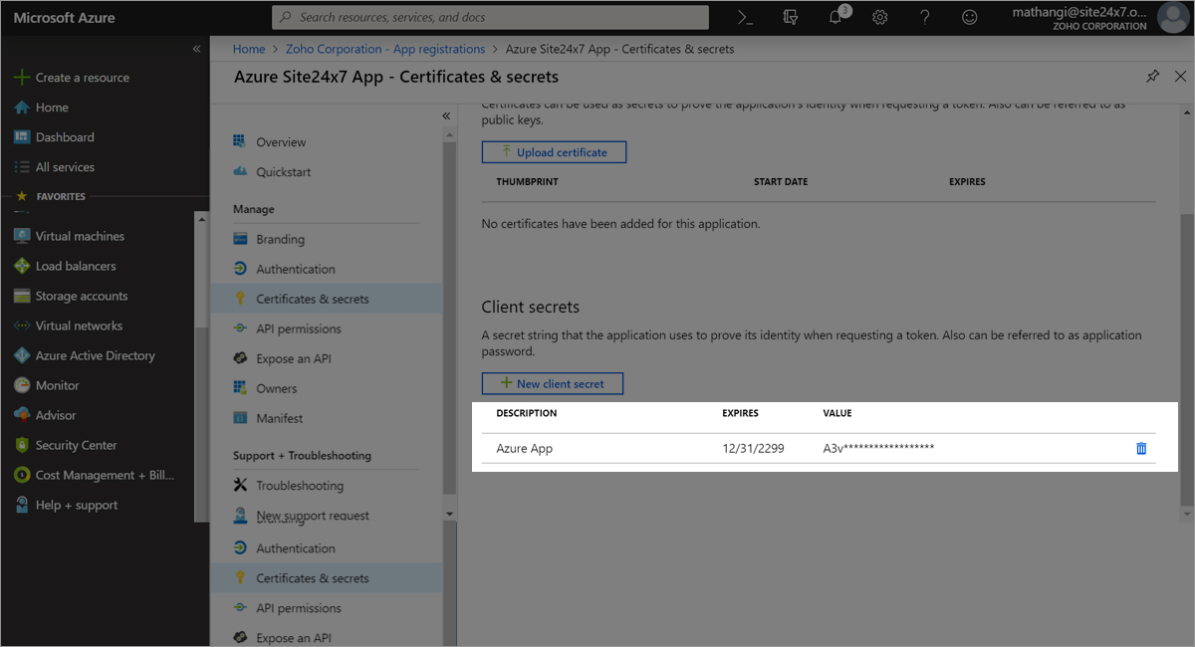Open the notifications bell icon
This screenshot has height=647, width=1195.
coord(836,17)
